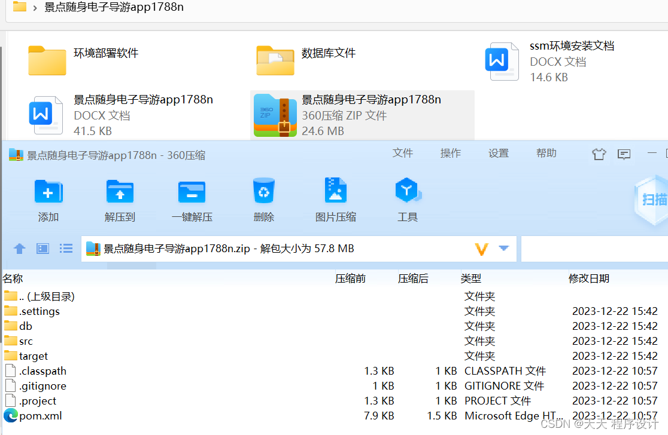Viewport: 668px width, 435px height.
Task: Click the search box right of path bar
Action: (594, 249)
